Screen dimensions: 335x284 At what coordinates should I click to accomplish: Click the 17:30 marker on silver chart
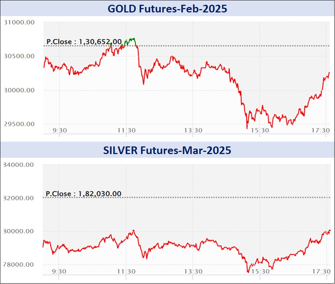pos(321,271)
